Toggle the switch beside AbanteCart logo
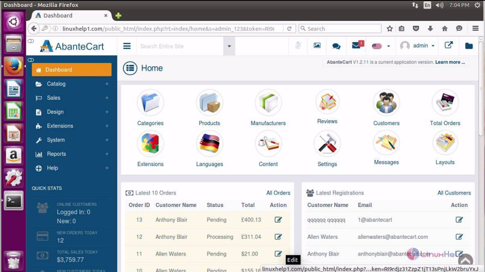 click(31, 41)
